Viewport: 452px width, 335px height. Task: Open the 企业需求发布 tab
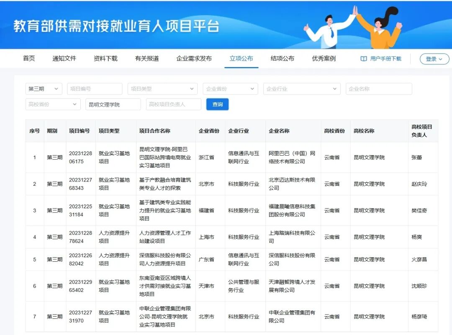tap(194, 59)
